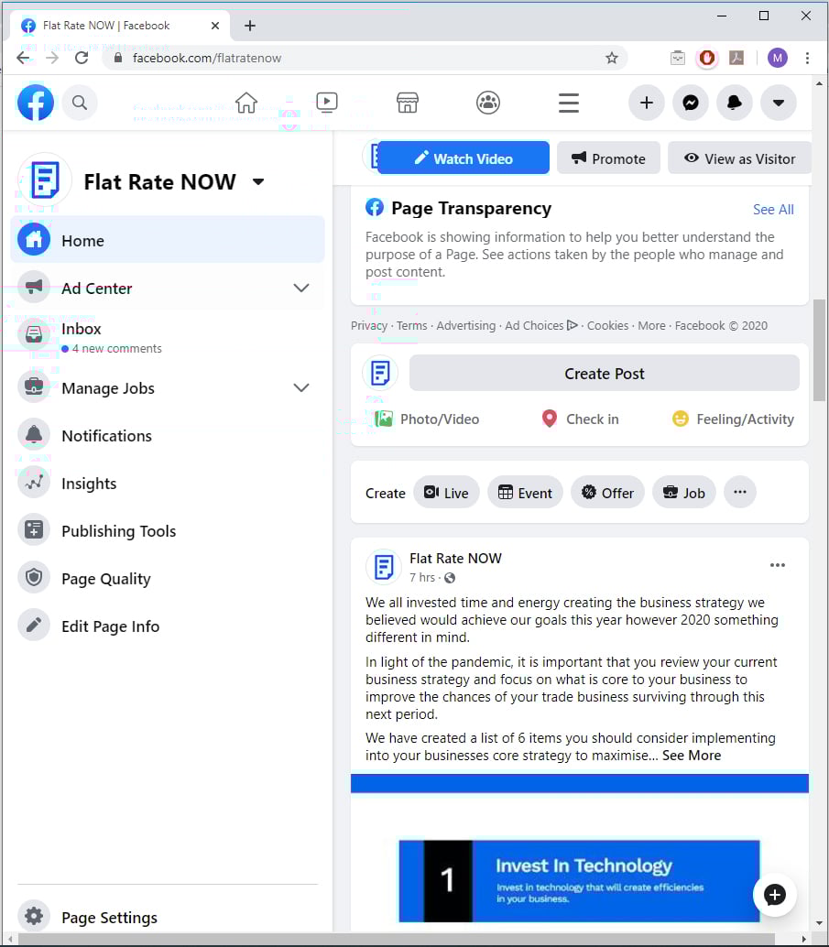Open Notifications in the sidebar
This screenshot has height=947, width=829.
tap(168, 435)
